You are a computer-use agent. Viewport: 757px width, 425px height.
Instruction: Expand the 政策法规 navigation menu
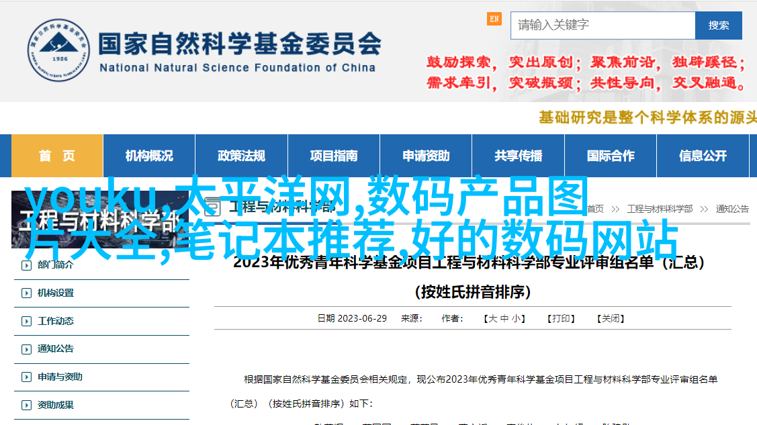pos(241,156)
